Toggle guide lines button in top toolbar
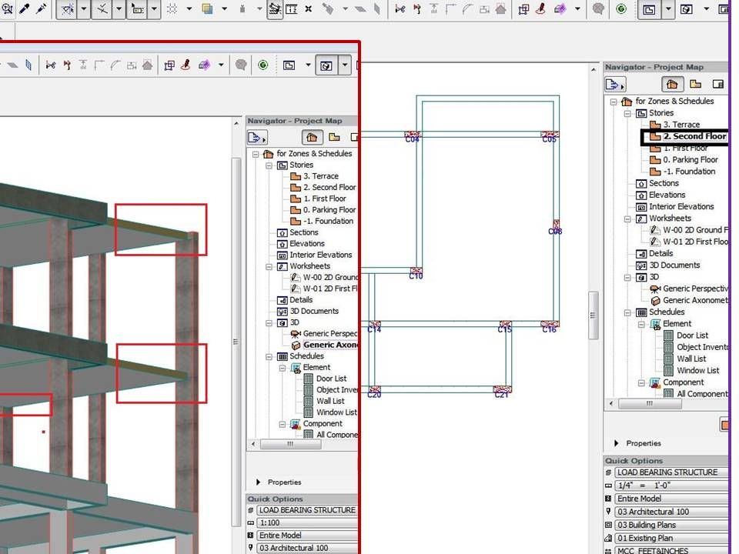Screen dimensions: 739x554 click(68, 9)
